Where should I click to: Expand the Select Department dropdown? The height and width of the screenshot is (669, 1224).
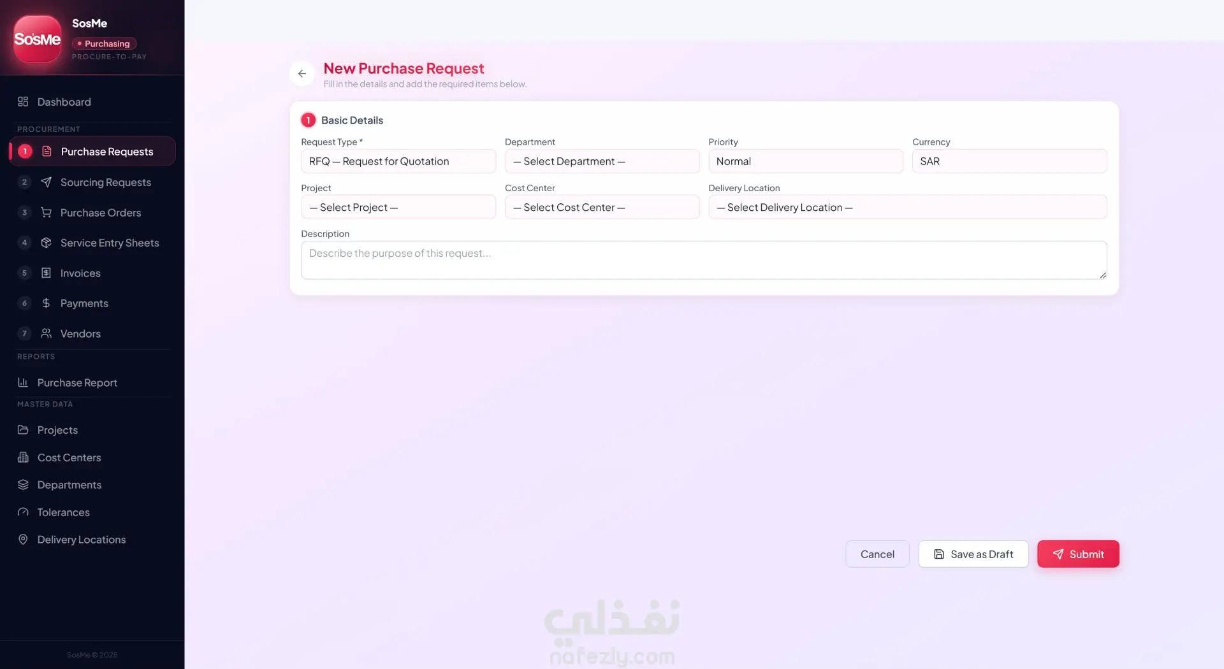(x=602, y=161)
